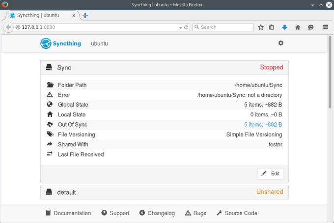Reload the page using the refresh icon
The image size is (334, 223).
point(187,27)
